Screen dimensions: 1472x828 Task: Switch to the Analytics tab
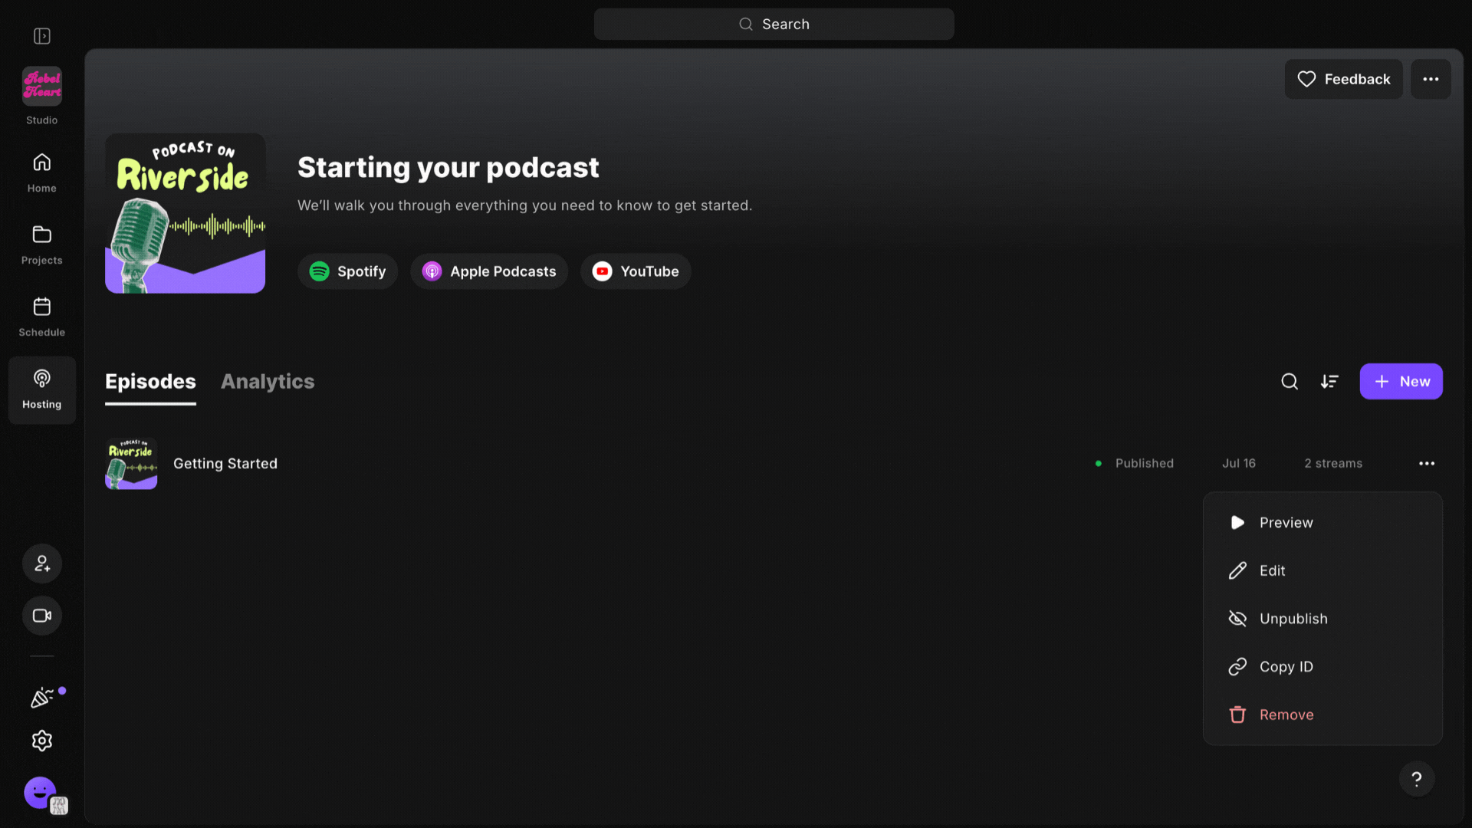[268, 382]
